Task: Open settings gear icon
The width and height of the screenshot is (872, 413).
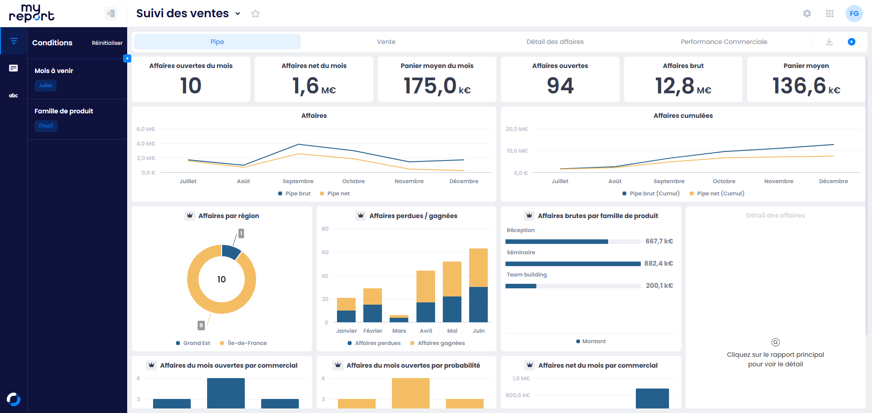Action: [x=807, y=14]
